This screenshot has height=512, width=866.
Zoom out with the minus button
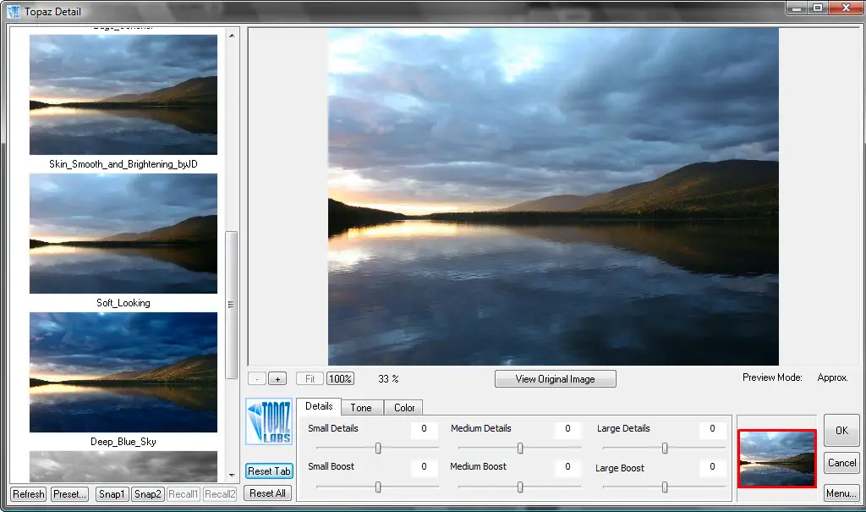(x=257, y=379)
